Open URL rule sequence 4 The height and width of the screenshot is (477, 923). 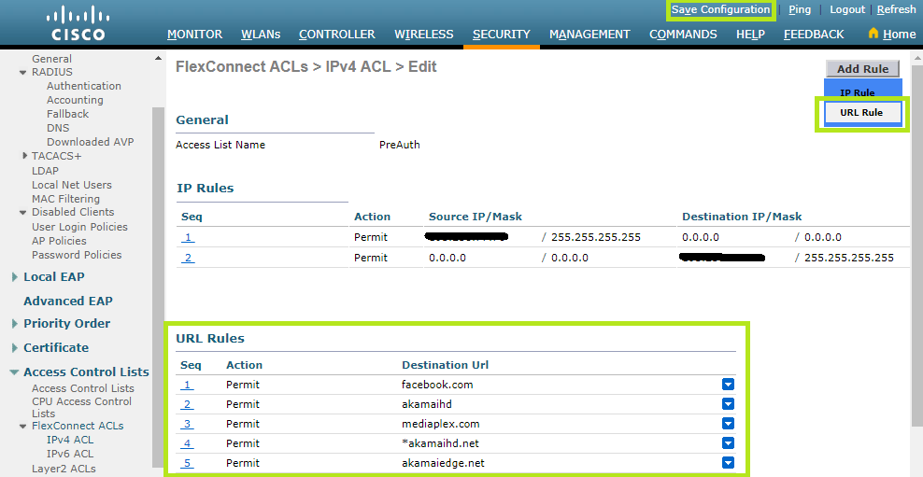pyautogui.click(x=188, y=443)
